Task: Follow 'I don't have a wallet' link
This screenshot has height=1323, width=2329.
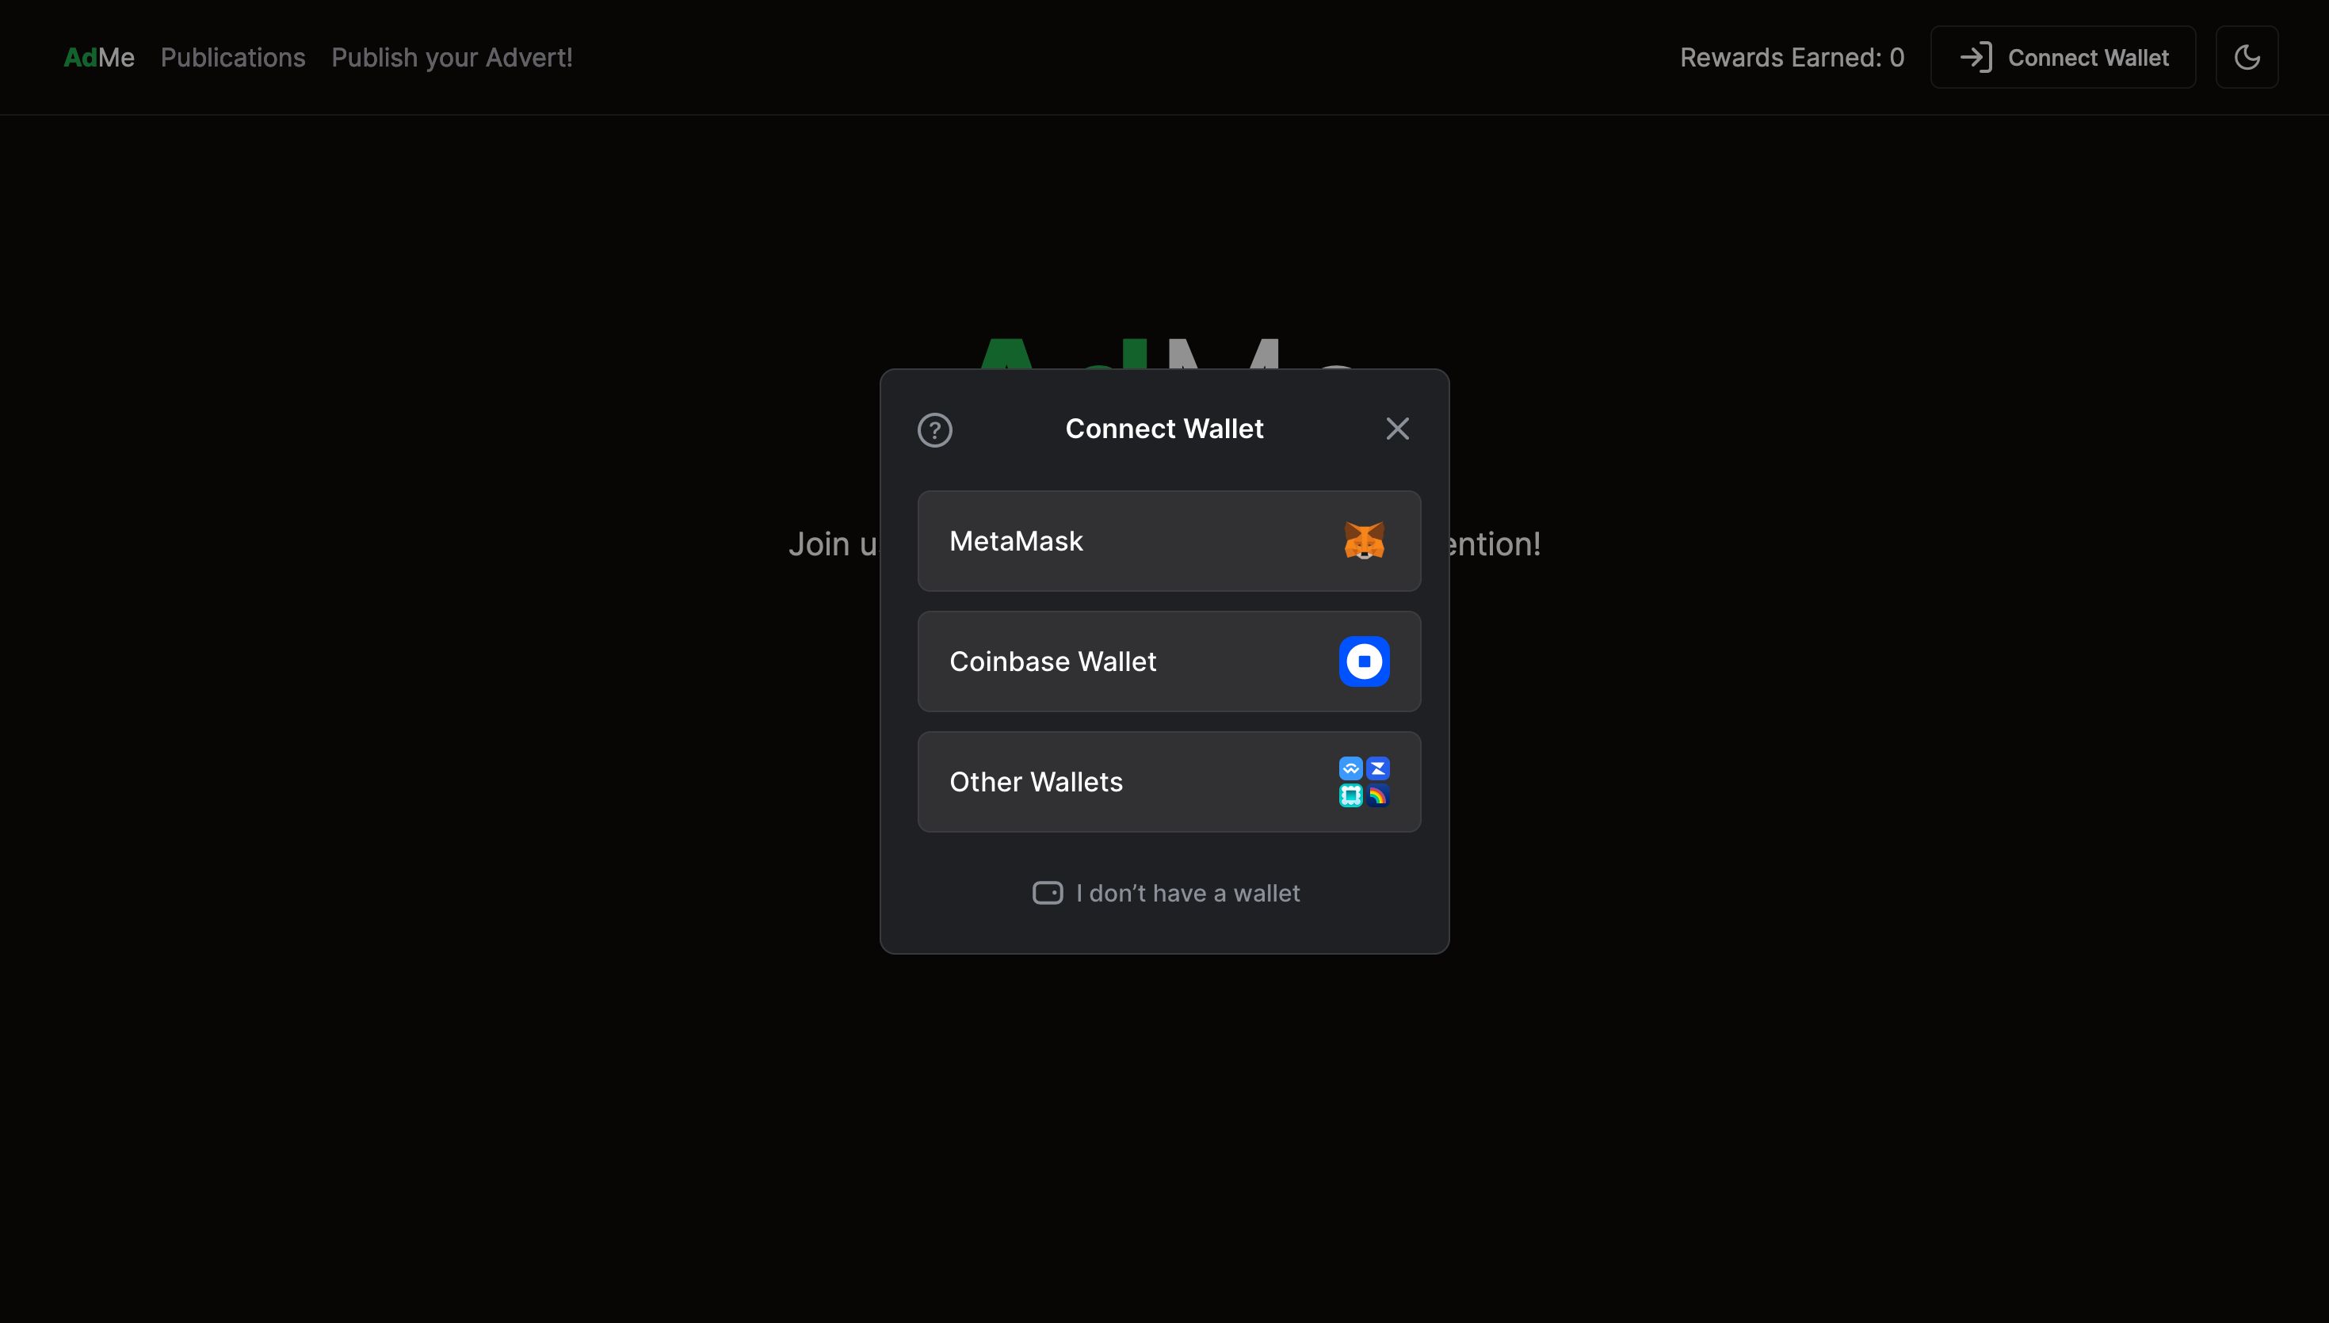Action: pyautogui.click(x=1166, y=893)
